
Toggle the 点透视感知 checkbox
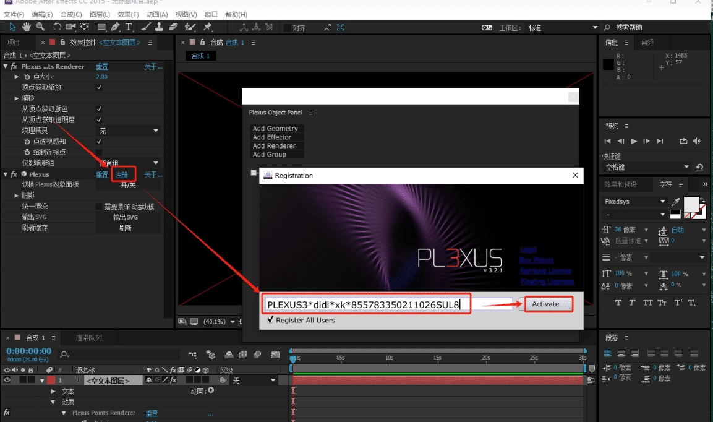99,141
